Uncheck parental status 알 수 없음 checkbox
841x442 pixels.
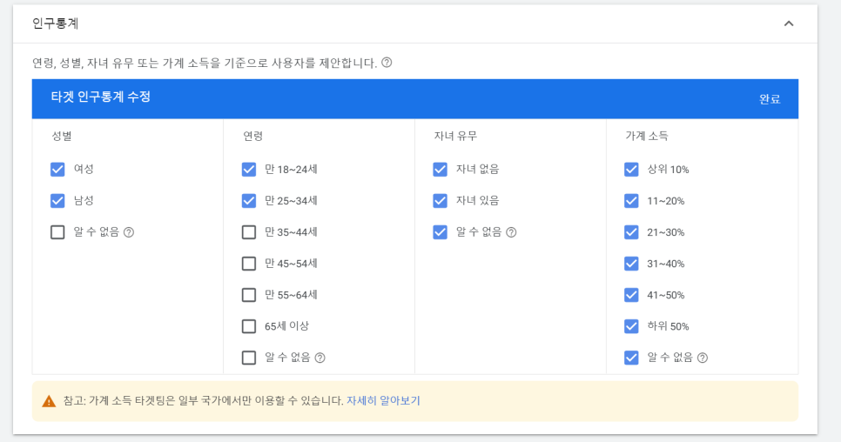coord(440,232)
